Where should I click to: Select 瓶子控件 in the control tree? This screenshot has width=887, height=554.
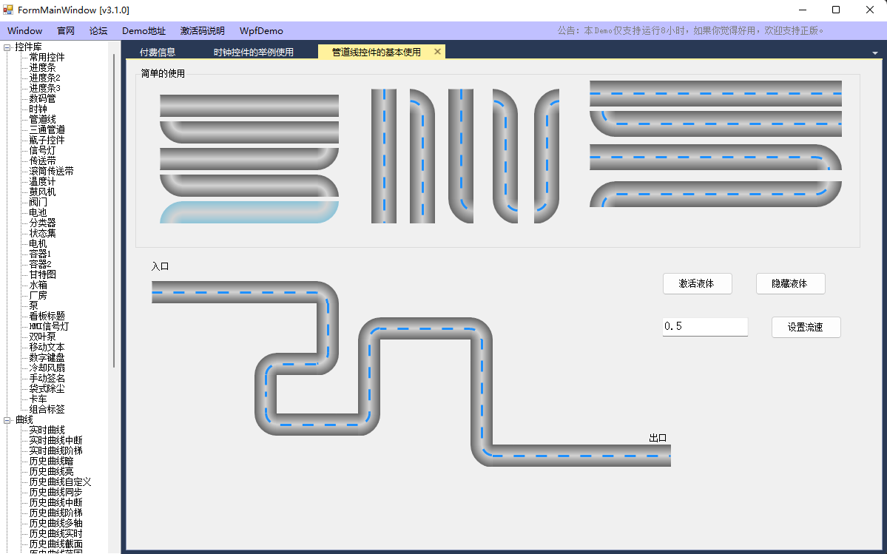pyautogui.click(x=47, y=140)
